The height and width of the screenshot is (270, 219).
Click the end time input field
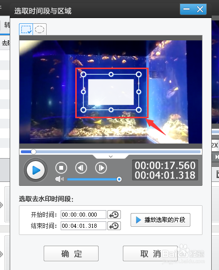pyautogui.click(x=84, y=226)
